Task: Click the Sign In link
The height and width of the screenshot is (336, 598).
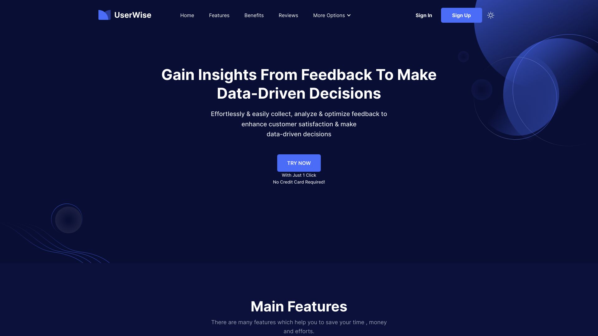Action: click(424, 15)
